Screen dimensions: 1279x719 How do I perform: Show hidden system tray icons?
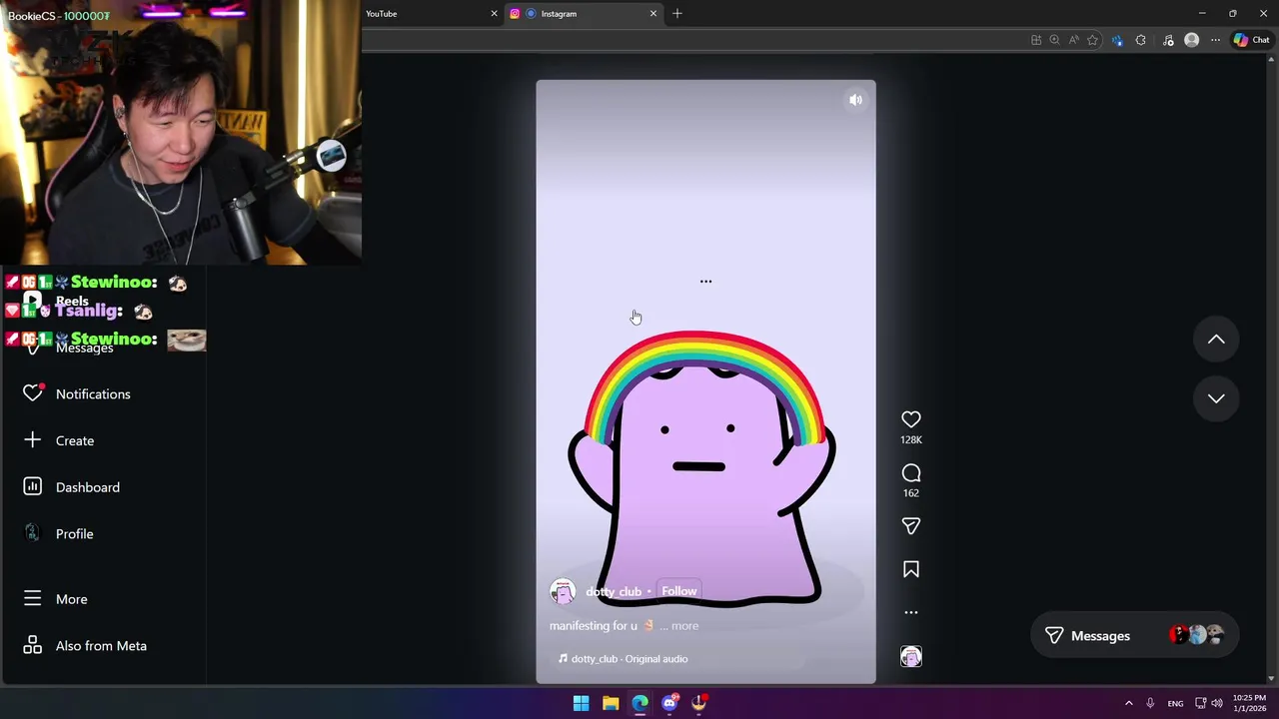1129,703
